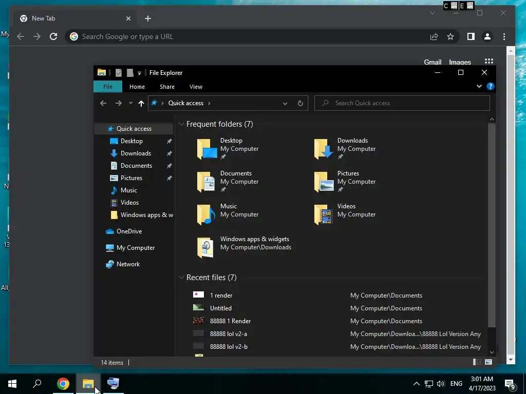Select Pictures in the navigation pane
Screen dimensions: 526x394
point(131,178)
